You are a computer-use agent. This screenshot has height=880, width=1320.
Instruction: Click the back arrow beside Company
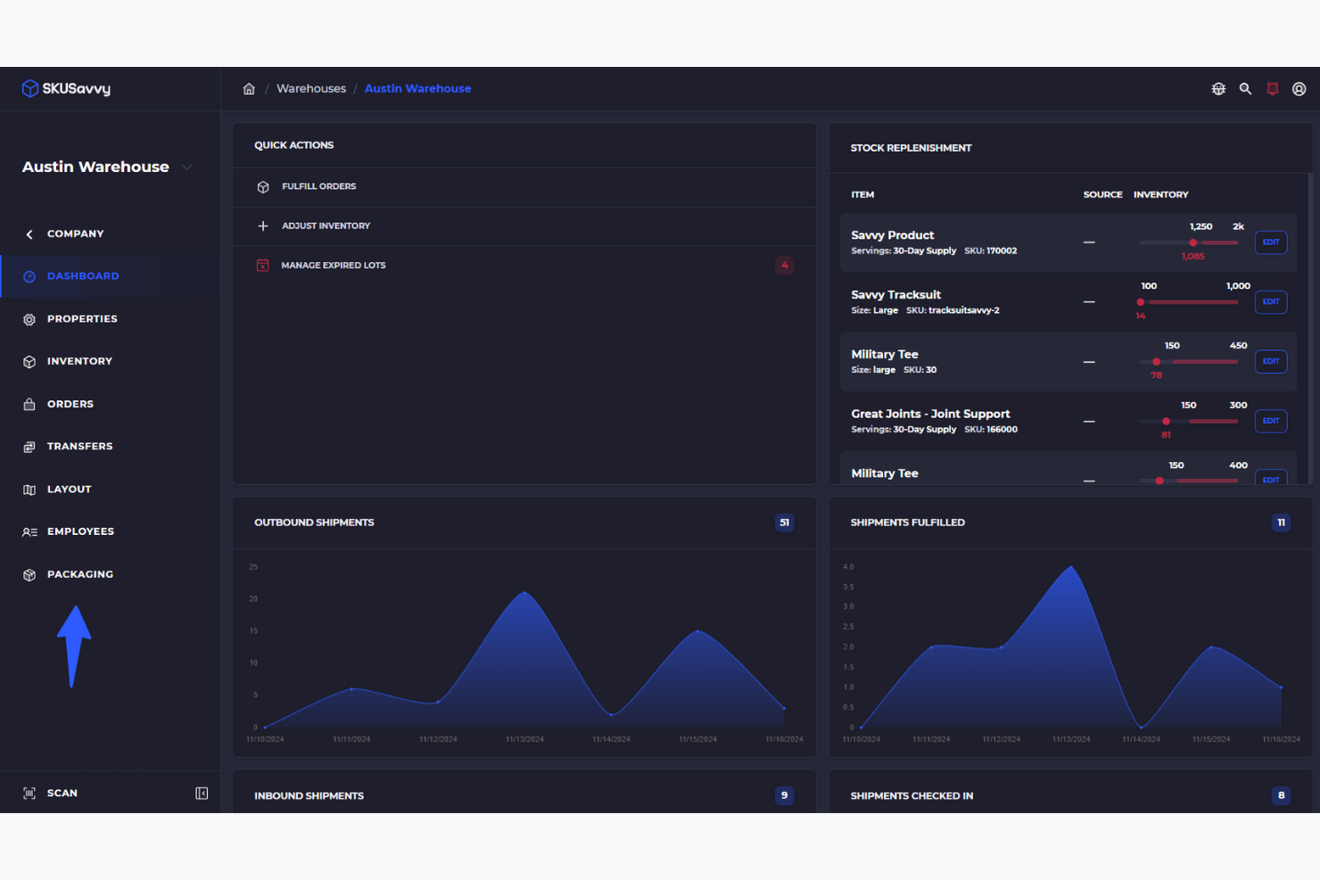click(29, 234)
